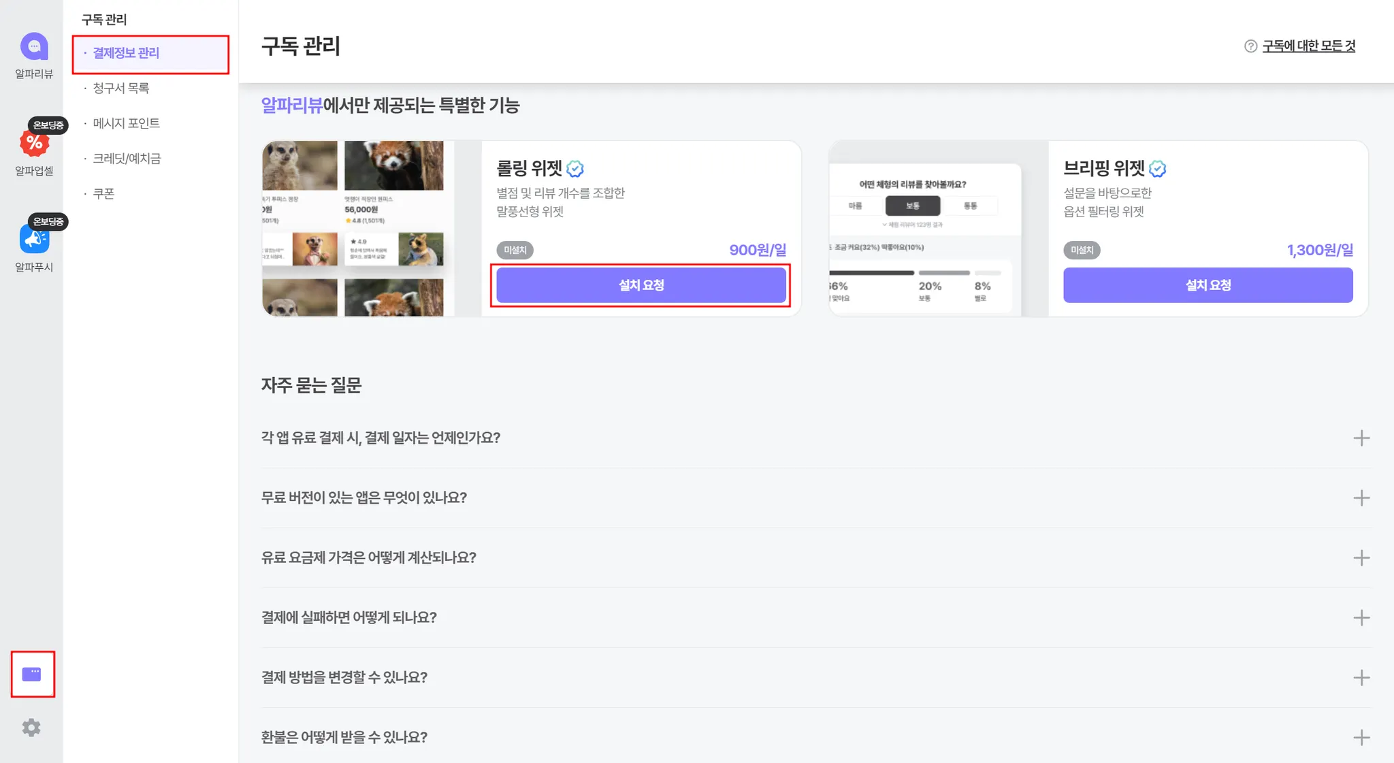Click the 브리핑 위젯 preview thumbnail

click(x=938, y=229)
